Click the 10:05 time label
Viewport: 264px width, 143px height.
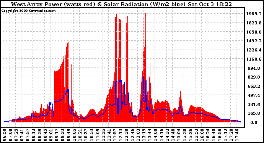coord(74,135)
